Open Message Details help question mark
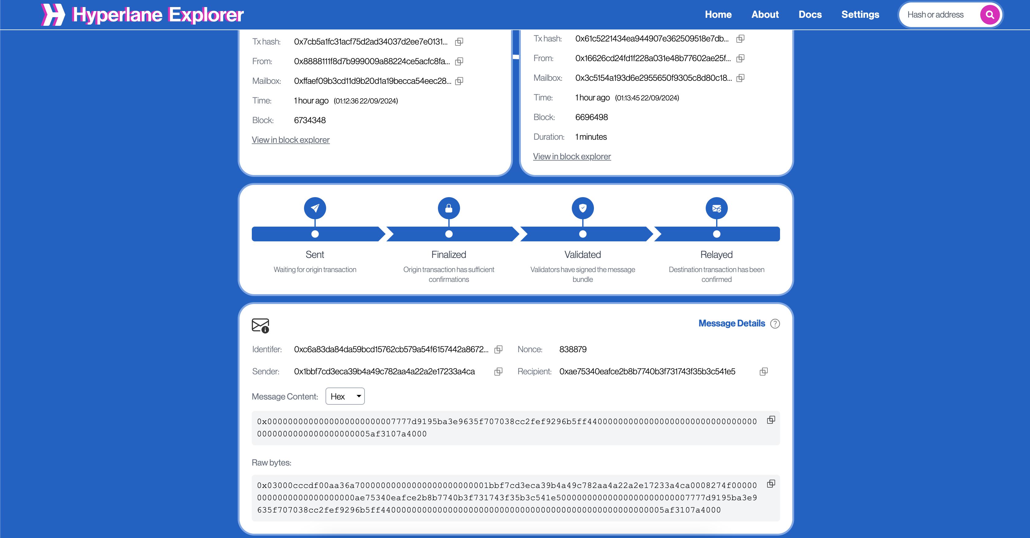 pyautogui.click(x=775, y=323)
